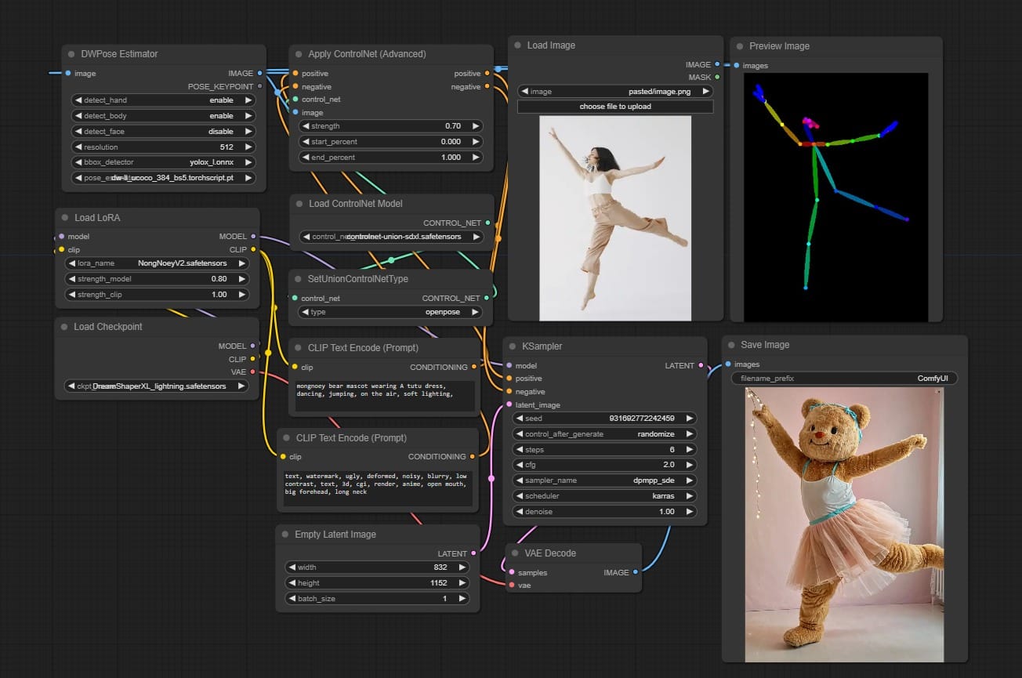
Task: Click the Load Image node collapse dot
Action: [518, 45]
